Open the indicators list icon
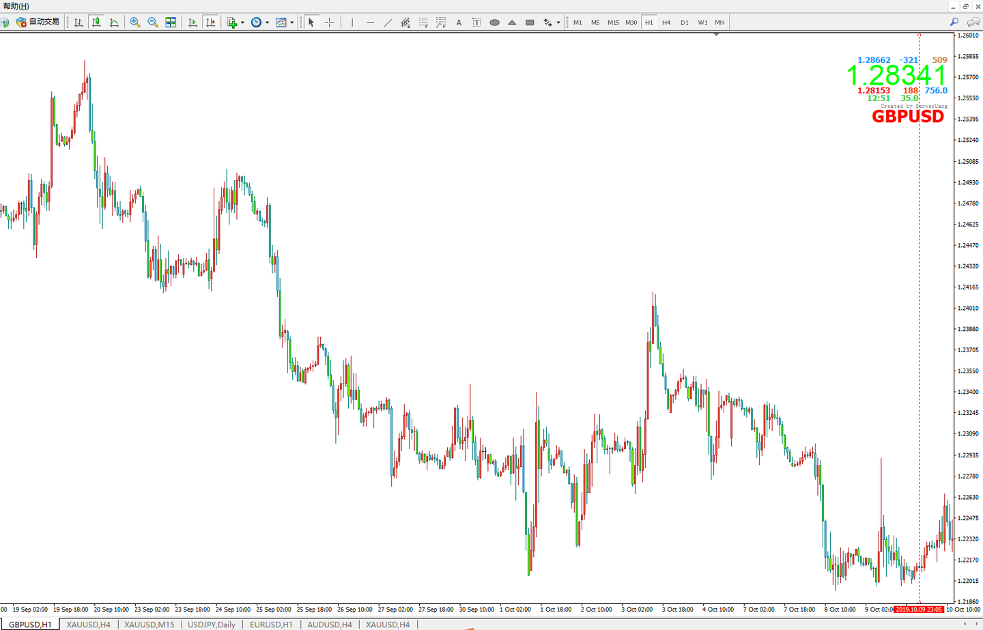The height and width of the screenshot is (630, 983). 232,22
